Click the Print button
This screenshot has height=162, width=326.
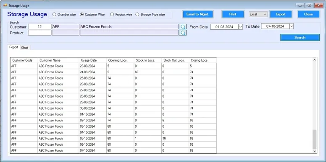pyautogui.click(x=233, y=14)
